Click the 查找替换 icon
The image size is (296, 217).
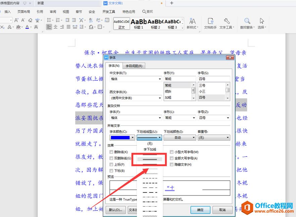248,24
